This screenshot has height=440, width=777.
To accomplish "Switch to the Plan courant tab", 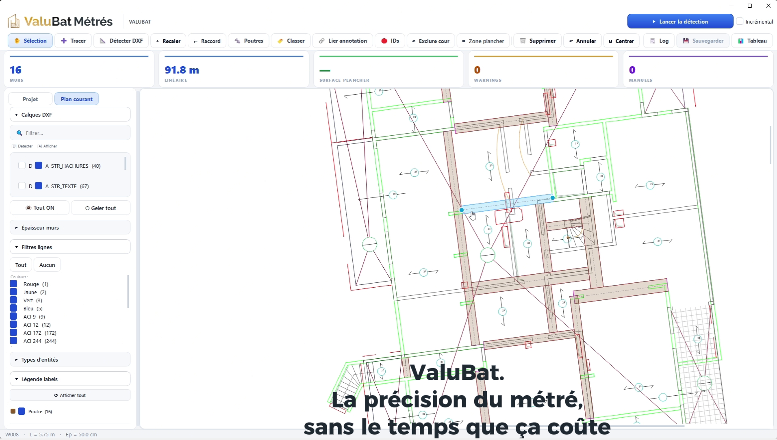I will tap(76, 99).
